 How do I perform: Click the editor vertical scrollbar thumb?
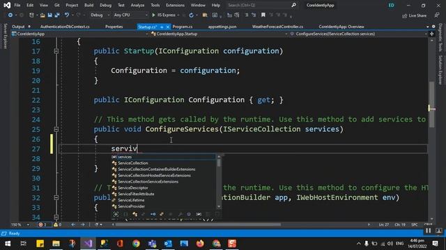[x=431, y=105]
